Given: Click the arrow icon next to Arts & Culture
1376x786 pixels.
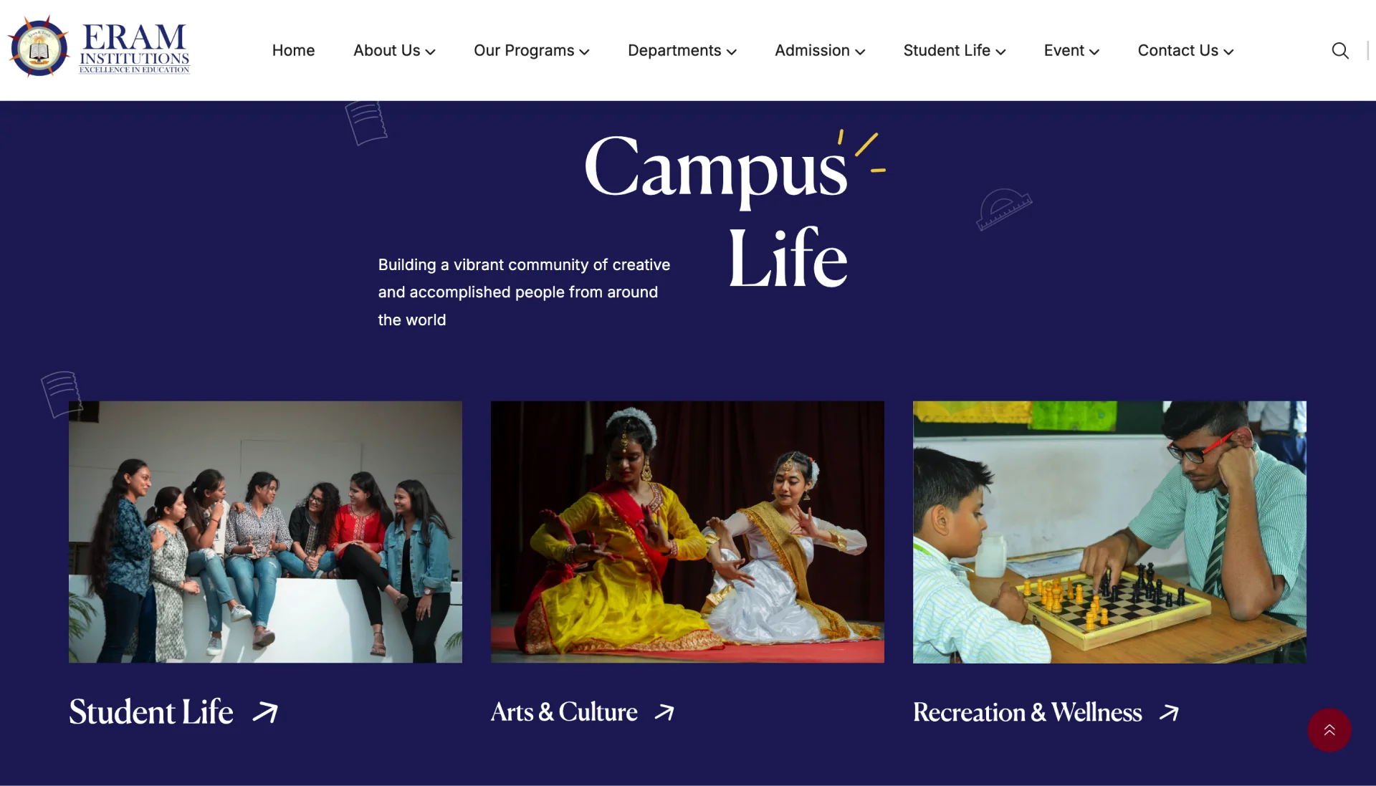Looking at the screenshot, I should click(664, 712).
